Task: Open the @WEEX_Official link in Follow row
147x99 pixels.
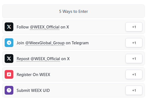Action: [x=45, y=27]
